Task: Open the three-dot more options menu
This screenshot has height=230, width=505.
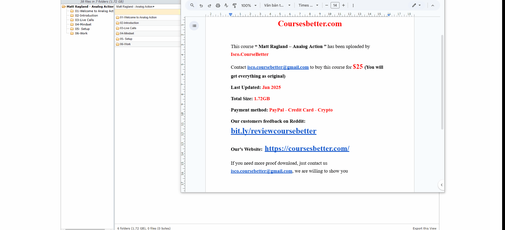Action: tap(353, 6)
